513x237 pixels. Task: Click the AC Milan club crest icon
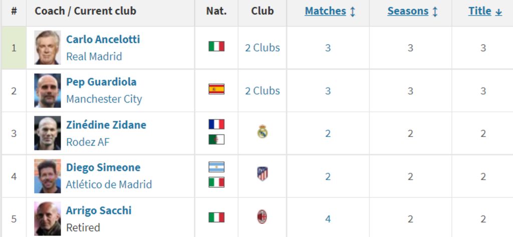tap(262, 217)
